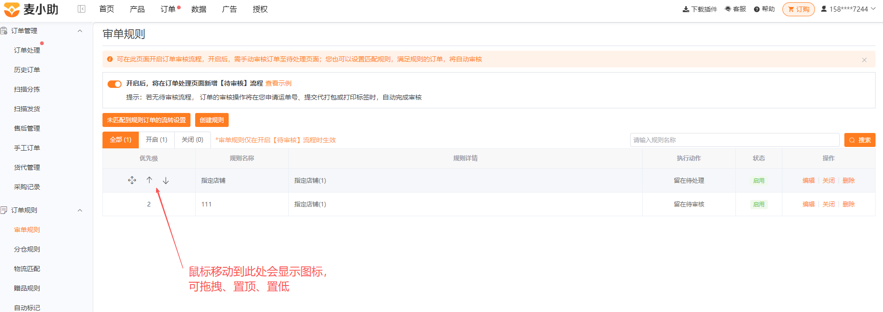
Task: Open the 订单 top menu
Action: 168,9
